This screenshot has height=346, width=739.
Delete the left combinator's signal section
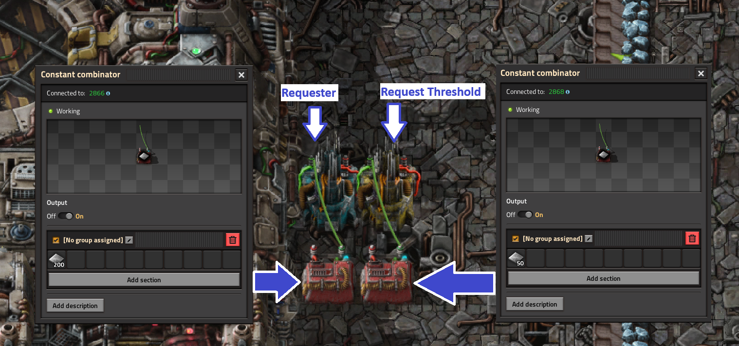233,239
